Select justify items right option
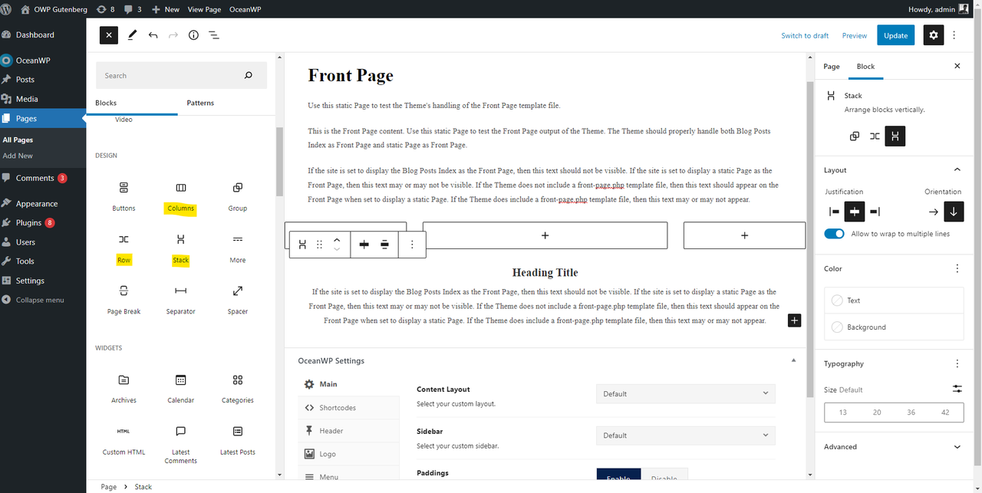This screenshot has height=493, width=982. click(874, 212)
